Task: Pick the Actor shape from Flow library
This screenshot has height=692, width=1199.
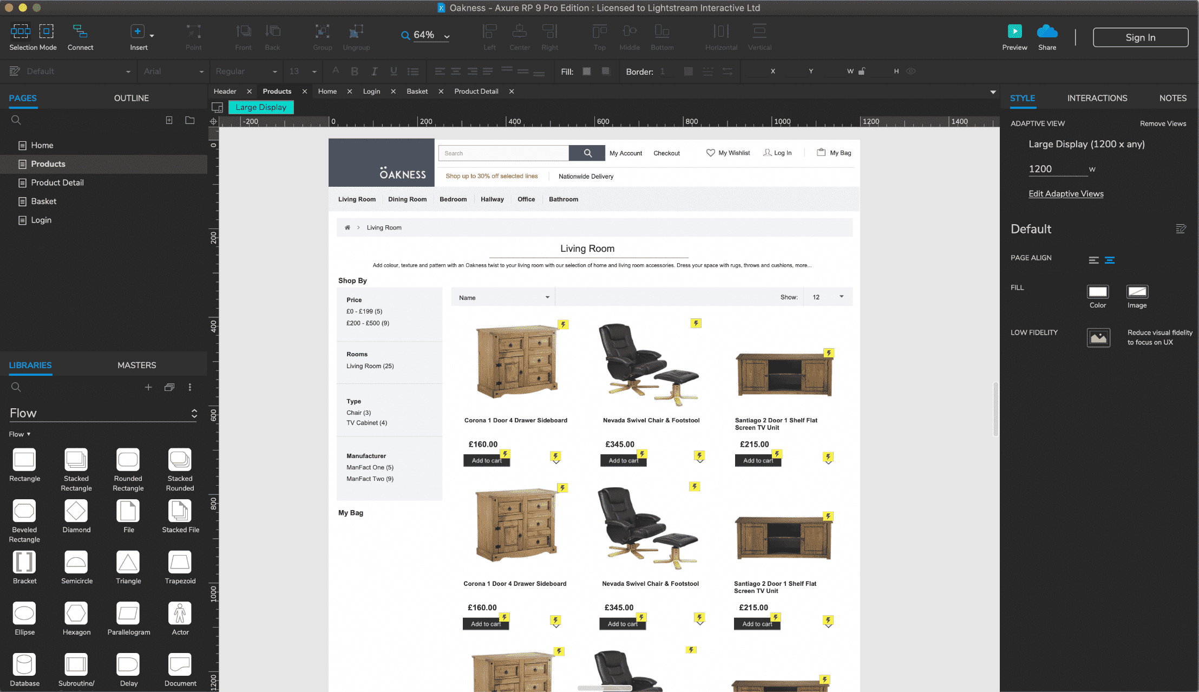Action: [180, 613]
